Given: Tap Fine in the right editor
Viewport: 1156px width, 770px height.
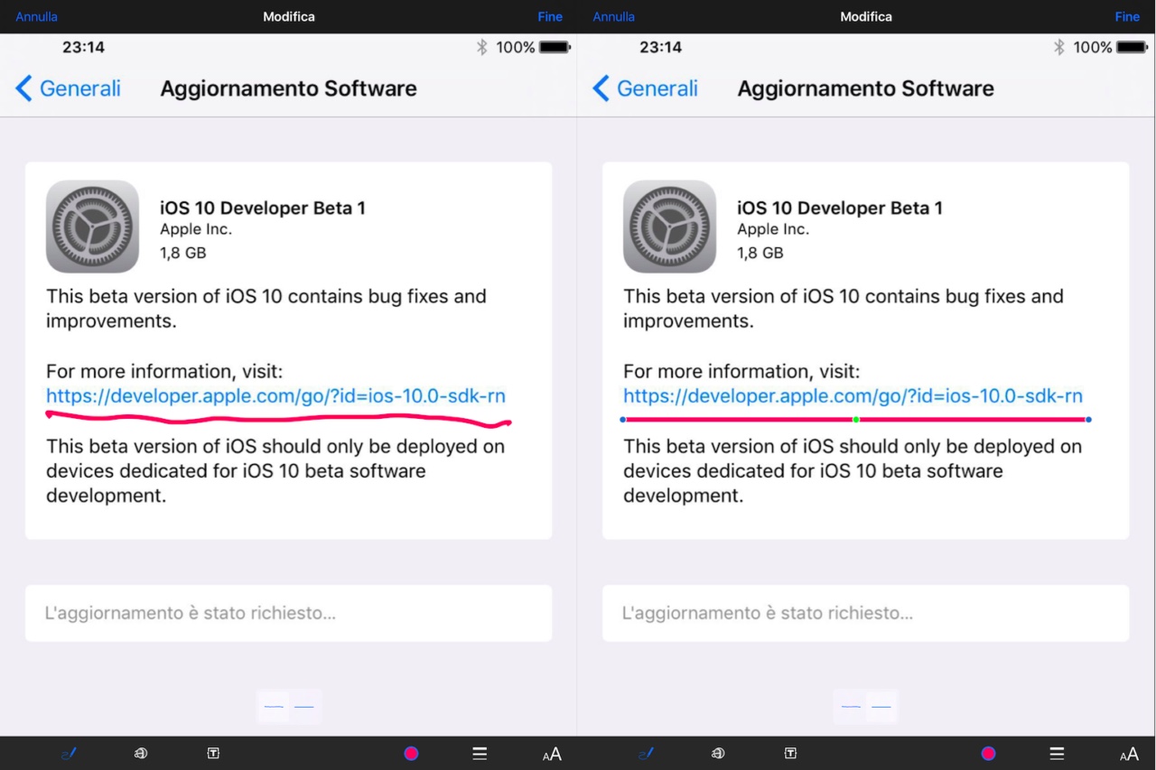Looking at the screenshot, I should pos(1127,16).
